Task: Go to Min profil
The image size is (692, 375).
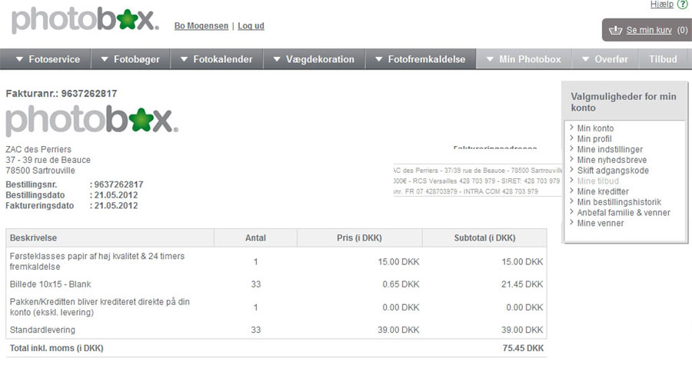Action: [594, 139]
